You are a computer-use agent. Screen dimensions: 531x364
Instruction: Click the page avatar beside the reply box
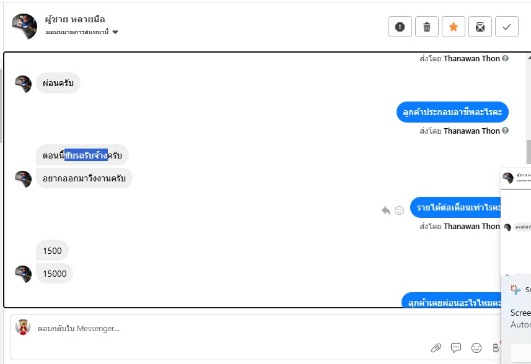[x=23, y=327]
